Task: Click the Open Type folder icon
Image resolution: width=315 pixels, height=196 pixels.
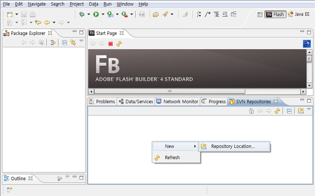Action: (156, 14)
